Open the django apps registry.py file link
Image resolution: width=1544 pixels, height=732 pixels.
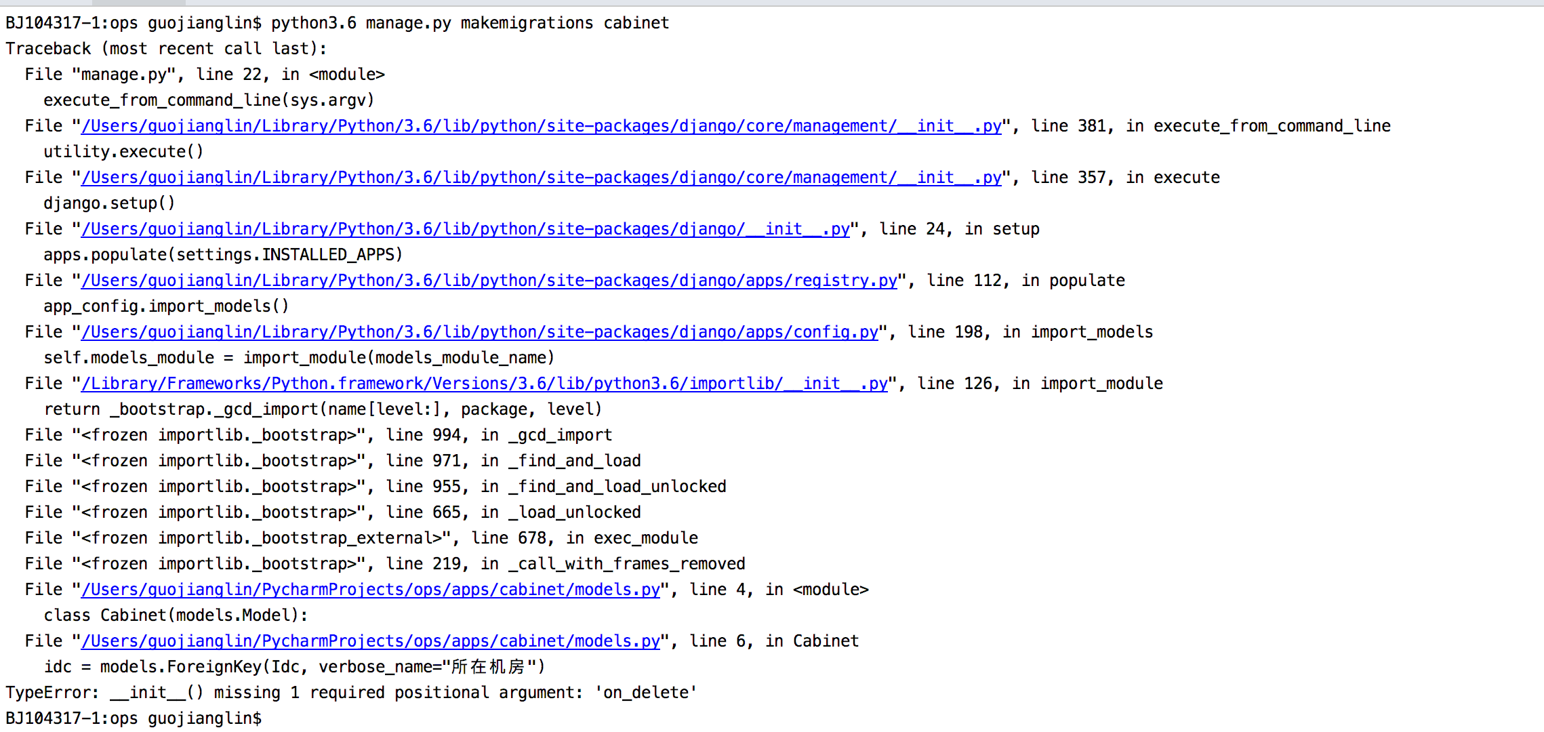pyautogui.click(x=489, y=280)
